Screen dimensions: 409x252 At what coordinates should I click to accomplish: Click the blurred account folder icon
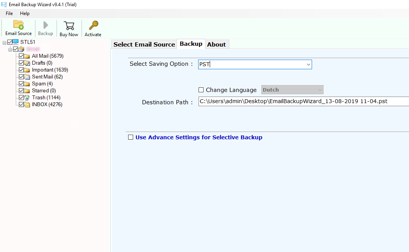22,49
